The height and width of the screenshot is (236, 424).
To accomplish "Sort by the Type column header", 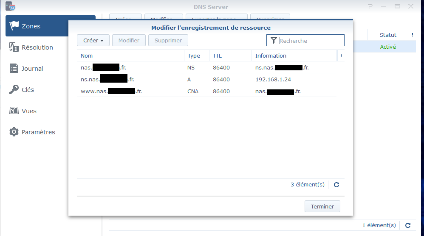I will click(x=197, y=56).
